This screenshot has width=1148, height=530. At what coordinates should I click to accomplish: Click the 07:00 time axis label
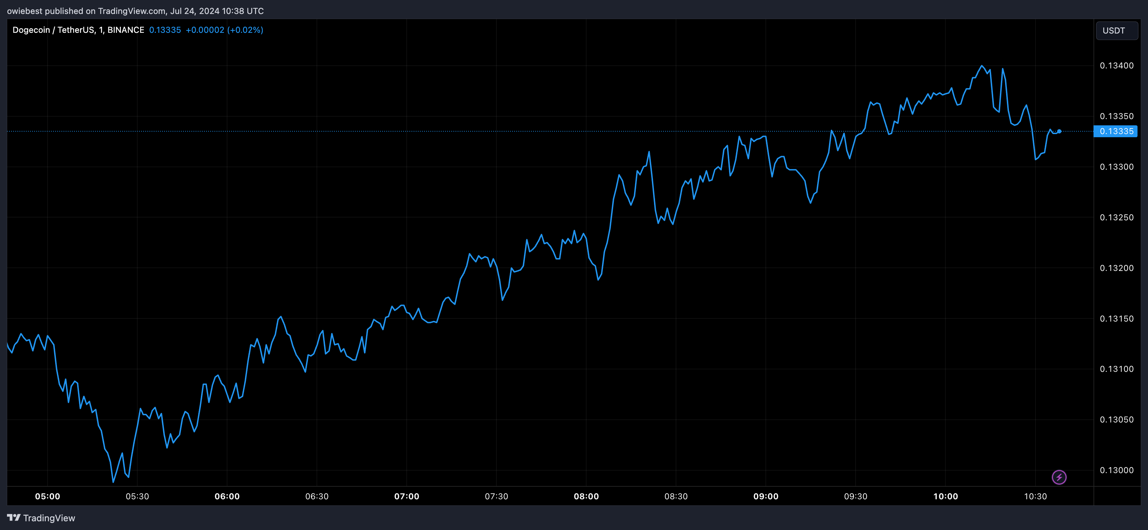coord(406,496)
